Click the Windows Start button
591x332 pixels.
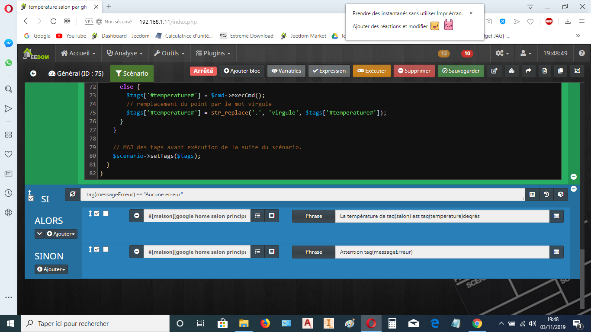pyautogui.click(x=10, y=323)
